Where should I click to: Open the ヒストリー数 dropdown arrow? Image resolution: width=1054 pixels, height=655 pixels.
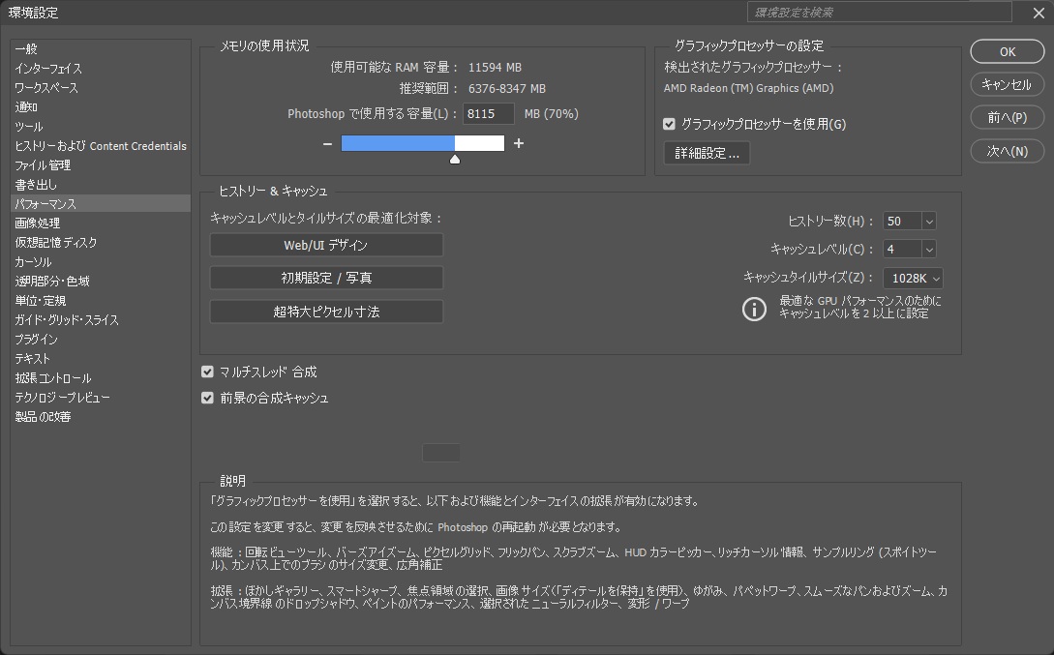929,221
